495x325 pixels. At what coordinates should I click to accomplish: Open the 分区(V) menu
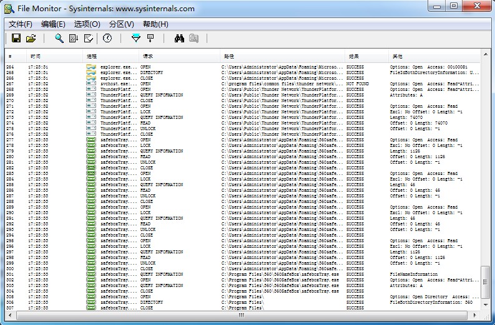pyautogui.click(x=121, y=24)
